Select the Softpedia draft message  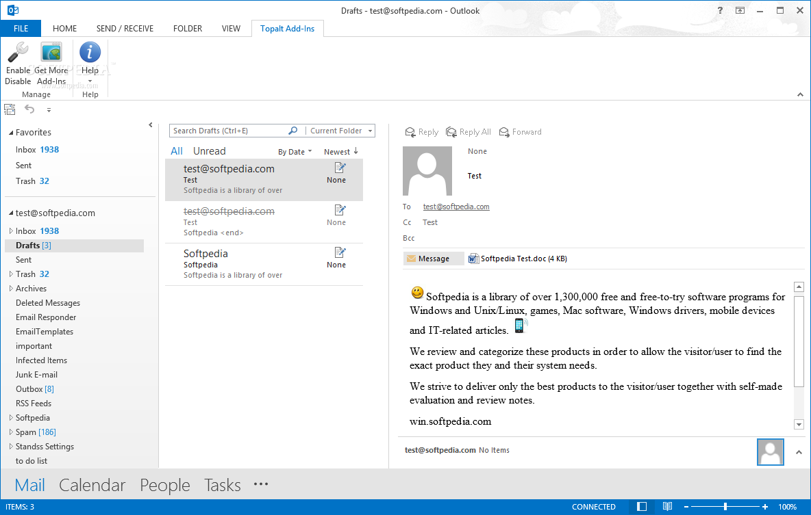click(x=264, y=264)
